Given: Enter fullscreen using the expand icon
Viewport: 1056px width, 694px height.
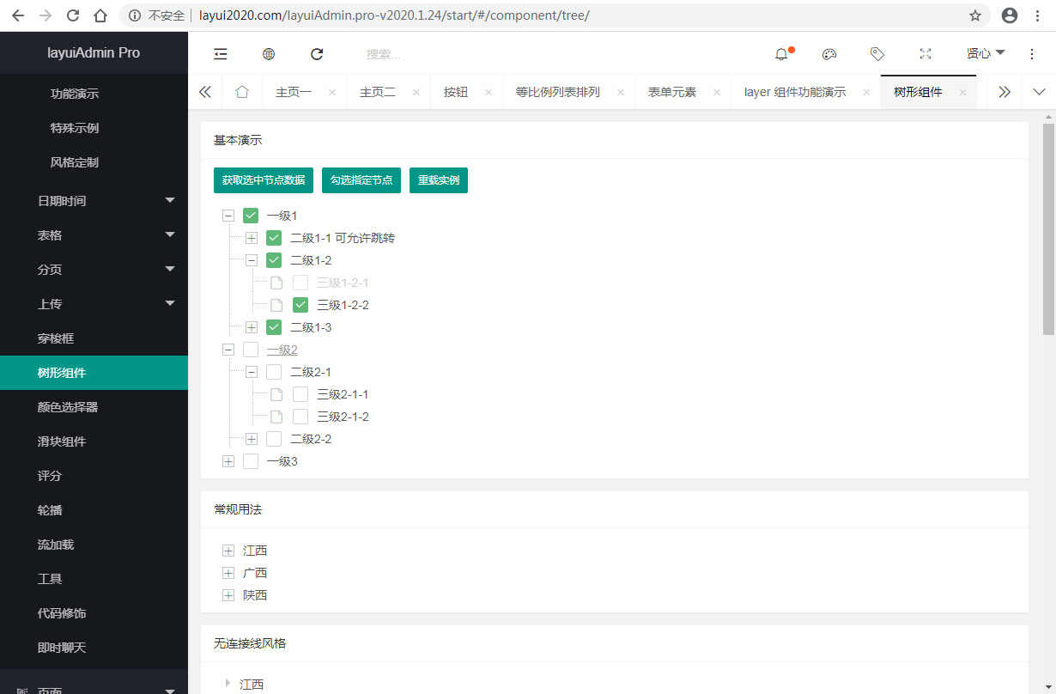Looking at the screenshot, I should coord(925,54).
